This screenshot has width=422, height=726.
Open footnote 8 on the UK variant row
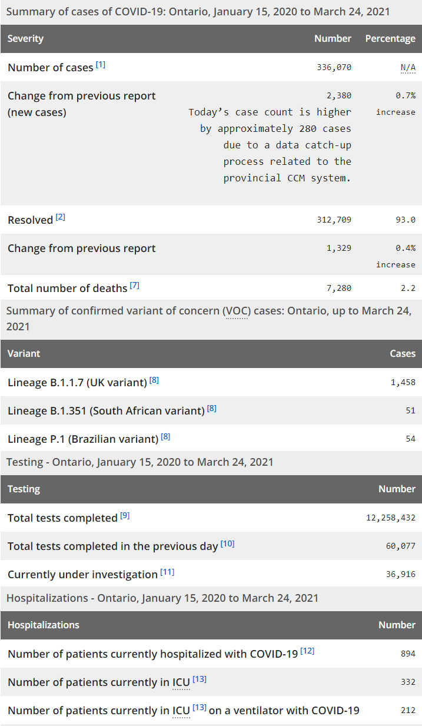pos(154,380)
